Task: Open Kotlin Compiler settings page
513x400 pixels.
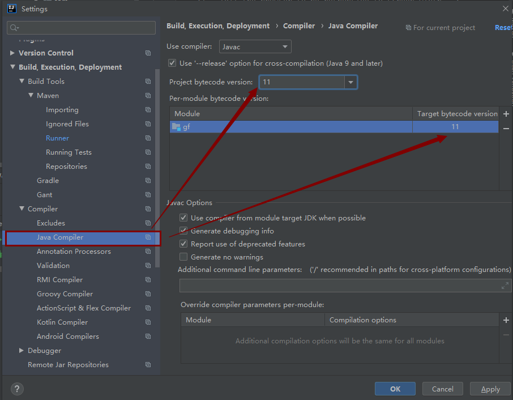Action: tap(62, 322)
